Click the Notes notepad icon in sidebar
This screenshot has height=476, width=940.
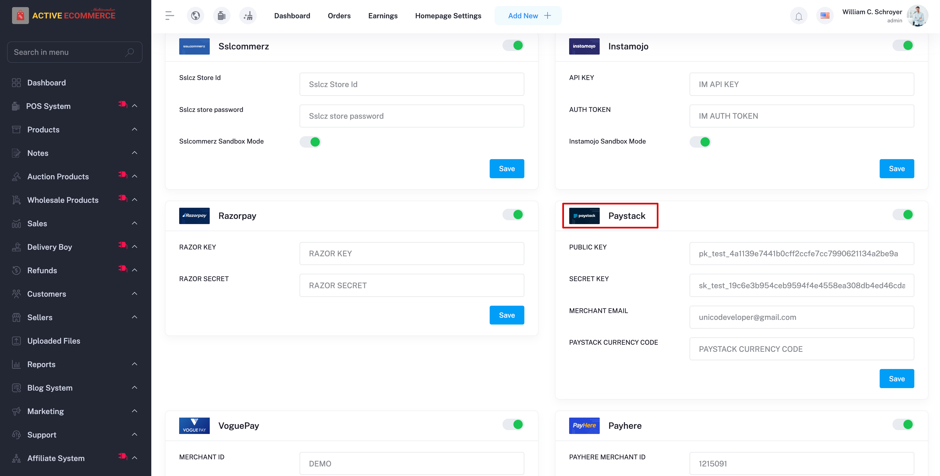click(x=16, y=153)
